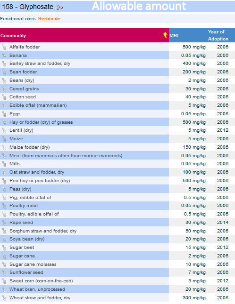Open the Soya bean (dry) commodity entry

27,239
